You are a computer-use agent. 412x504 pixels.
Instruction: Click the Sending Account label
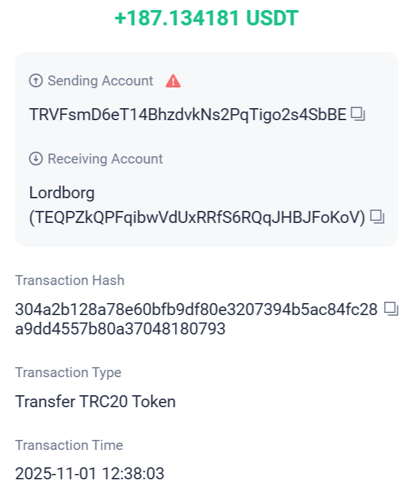(x=100, y=81)
